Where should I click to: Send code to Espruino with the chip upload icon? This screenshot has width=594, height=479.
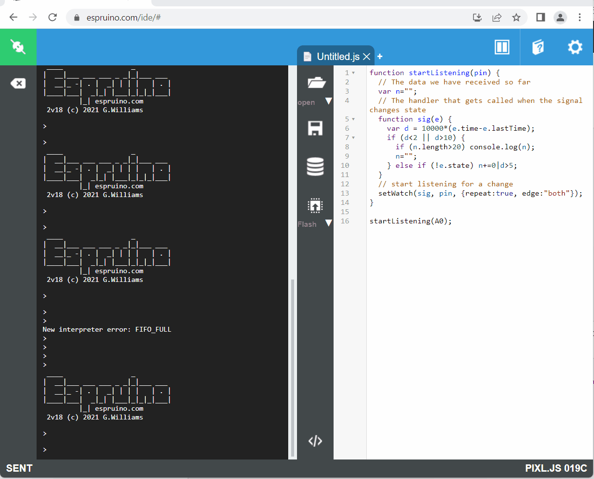pyautogui.click(x=315, y=205)
